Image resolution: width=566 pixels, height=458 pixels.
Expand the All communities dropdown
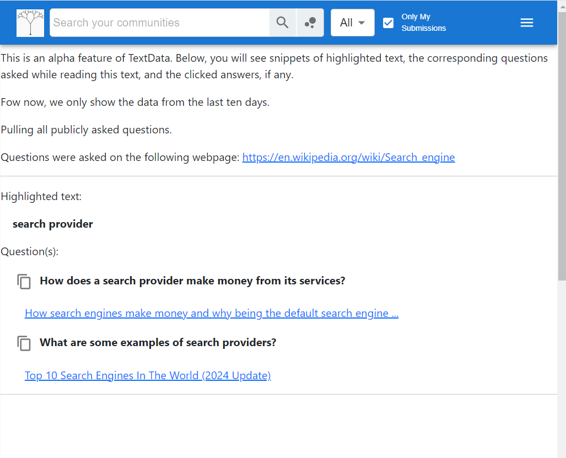point(353,23)
